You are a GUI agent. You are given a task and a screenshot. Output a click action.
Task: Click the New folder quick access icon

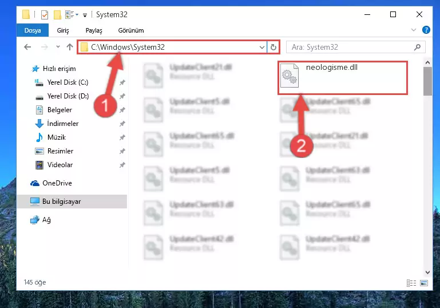[x=57, y=15]
